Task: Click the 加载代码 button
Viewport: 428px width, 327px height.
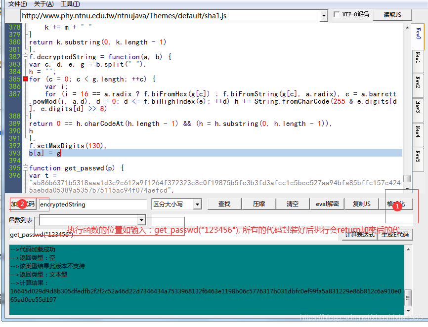Action: pos(23,204)
